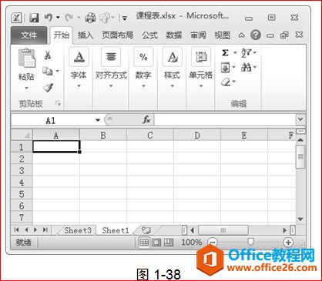Open the 审阅 (Review) tab

point(198,35)
